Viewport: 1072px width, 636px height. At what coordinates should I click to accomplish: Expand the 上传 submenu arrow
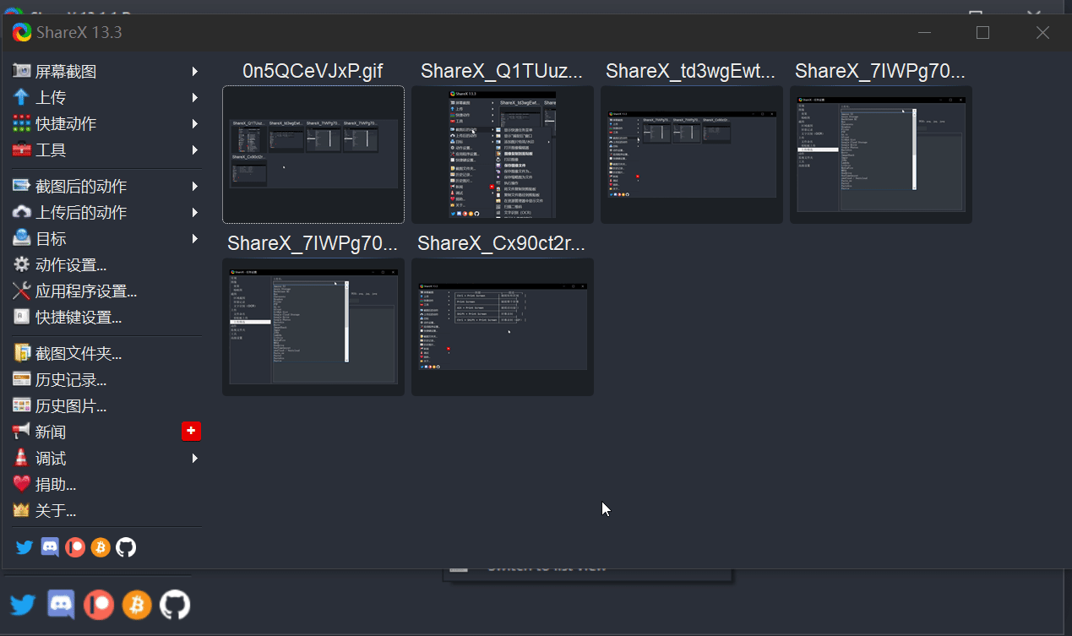(195, 98)
